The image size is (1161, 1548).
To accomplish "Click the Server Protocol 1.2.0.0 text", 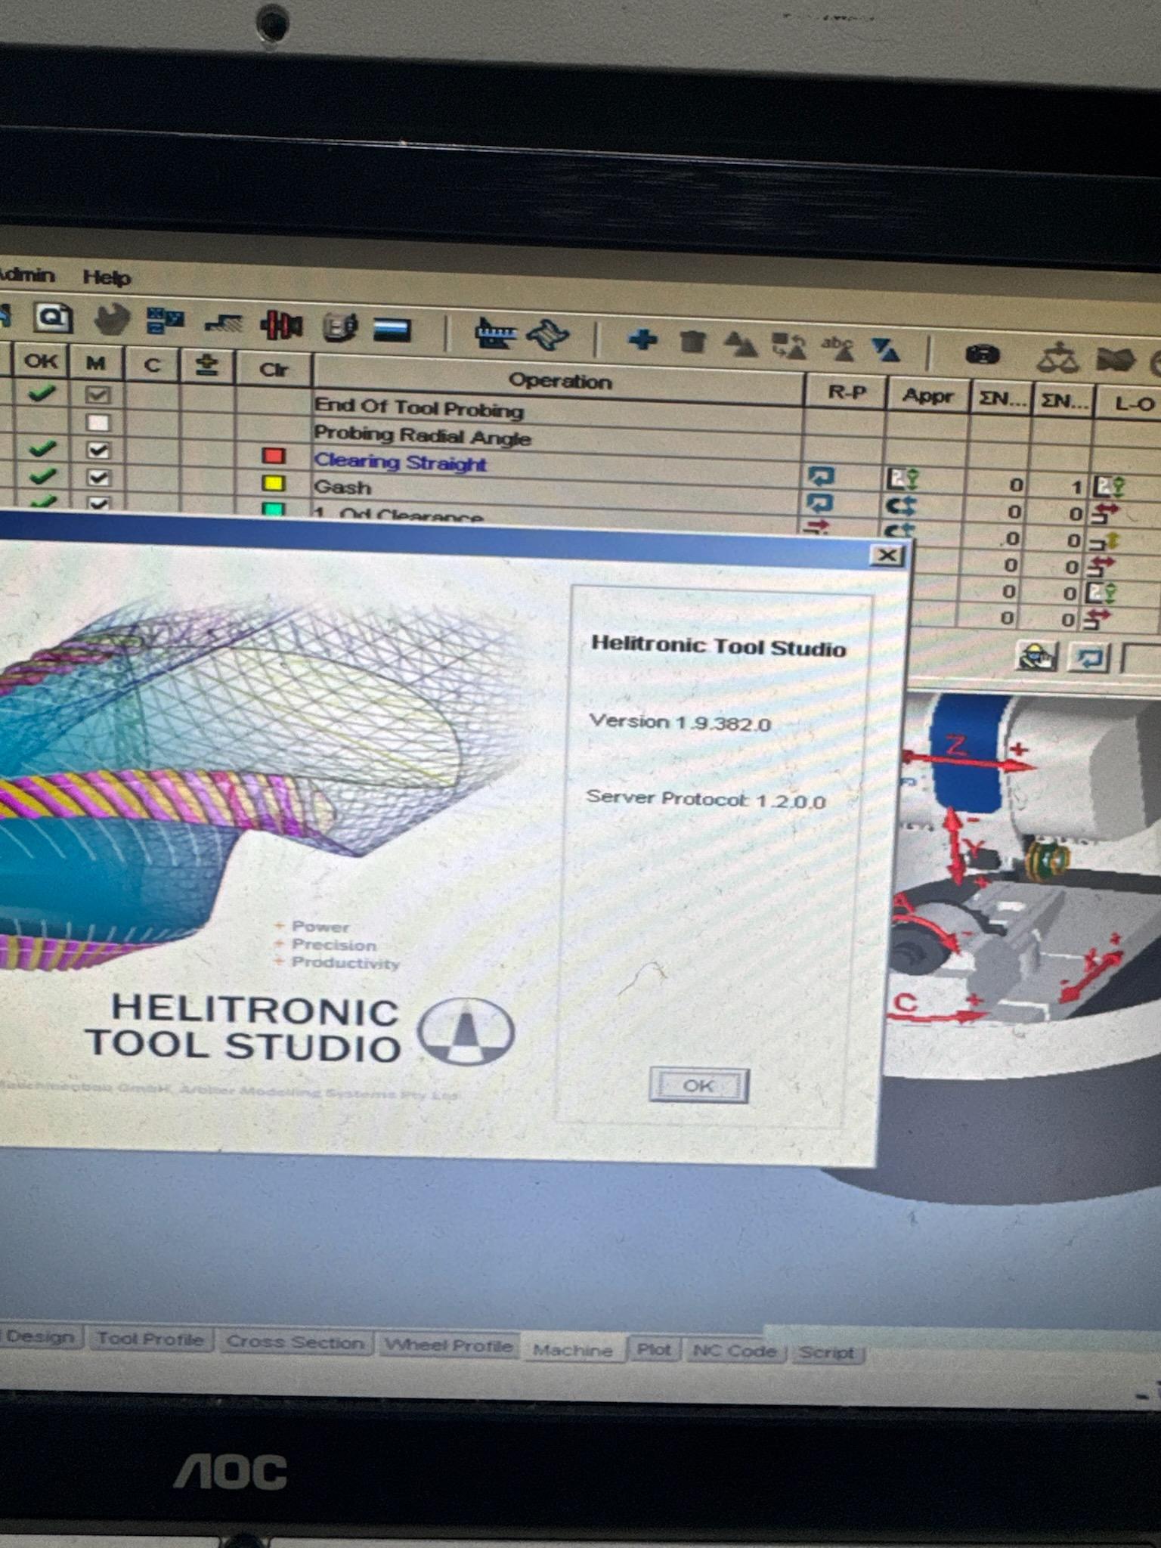I will 706,799.
